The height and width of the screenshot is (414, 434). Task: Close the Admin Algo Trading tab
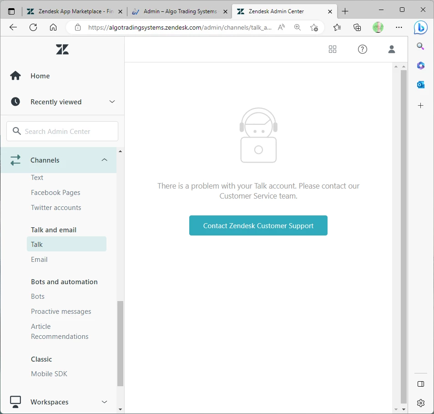[x=225, y=12]
